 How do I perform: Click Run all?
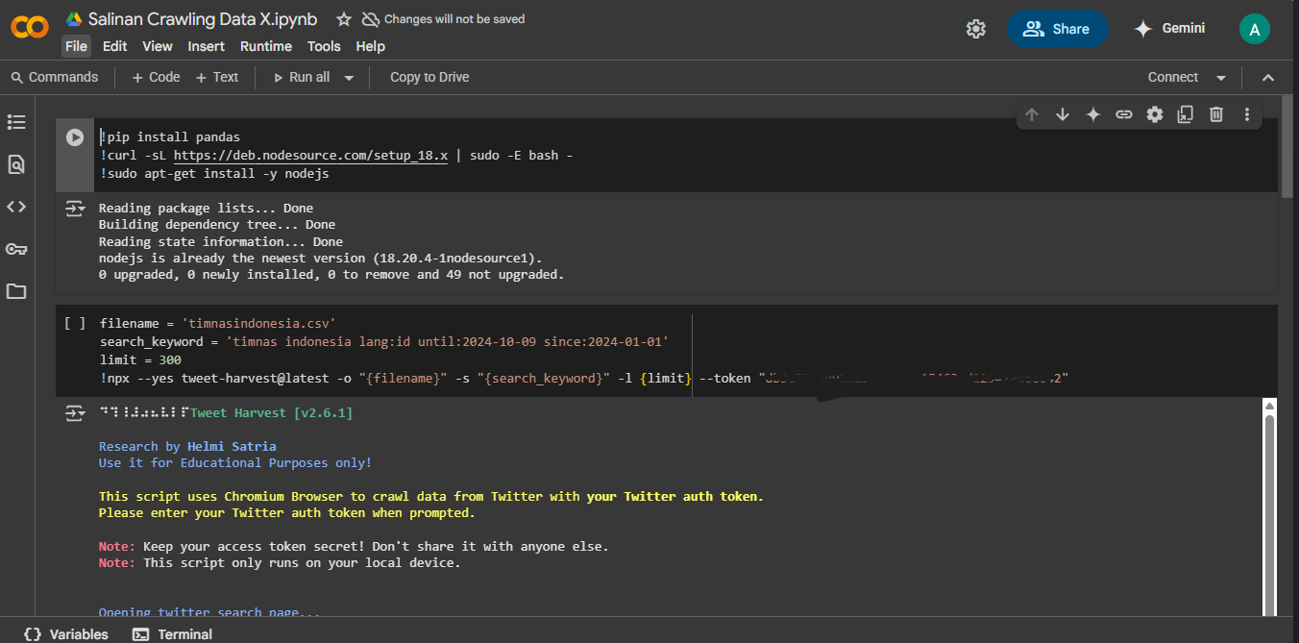pos(301,77)
